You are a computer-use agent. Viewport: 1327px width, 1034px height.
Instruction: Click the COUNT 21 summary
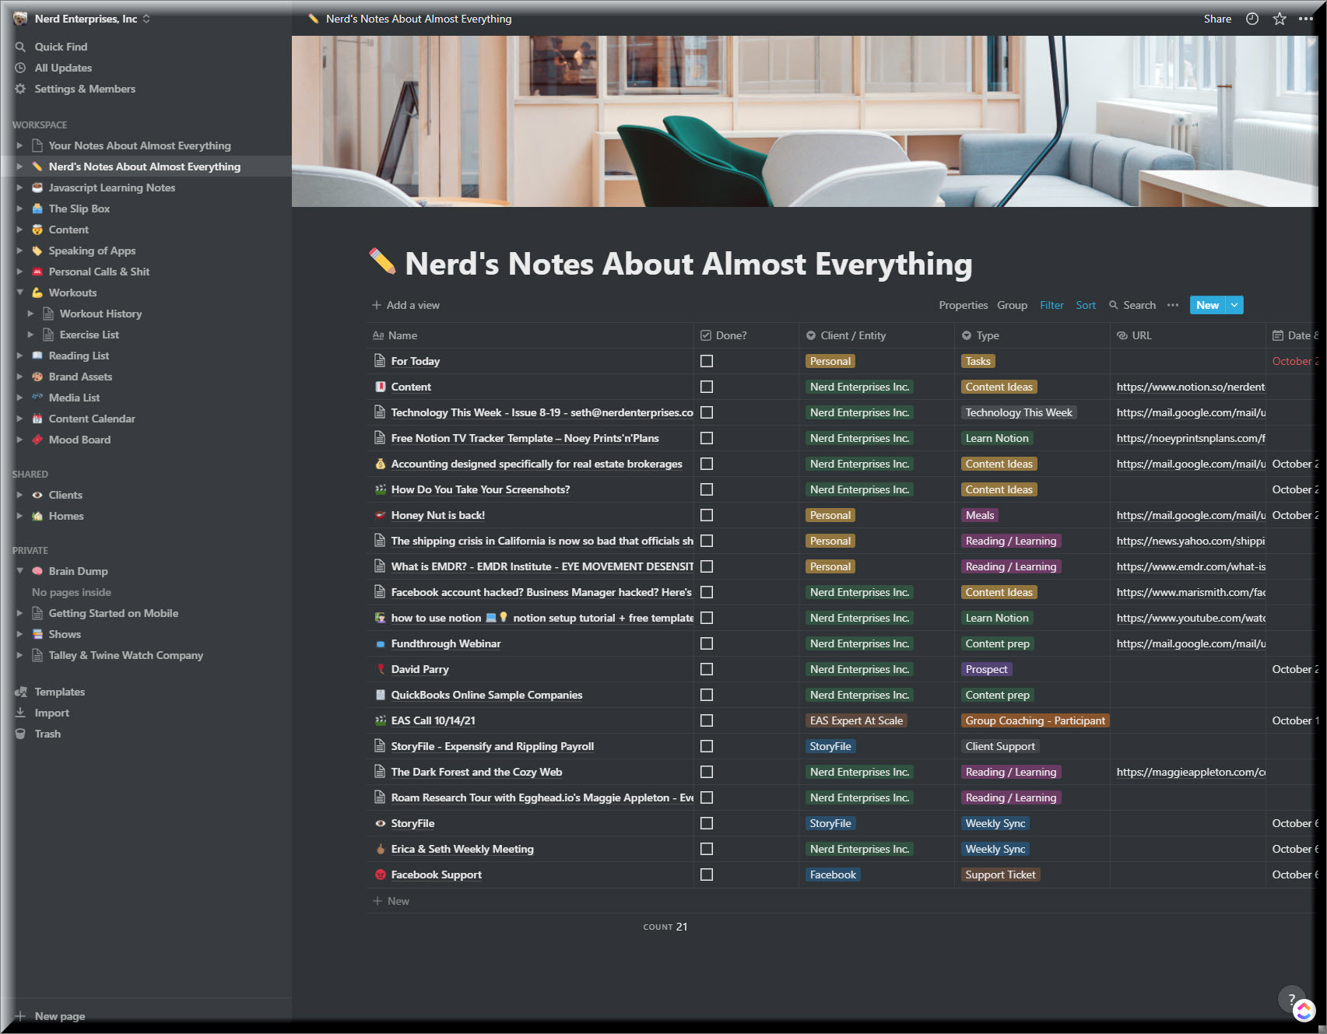pyautogui.click(x=665, y=927)
